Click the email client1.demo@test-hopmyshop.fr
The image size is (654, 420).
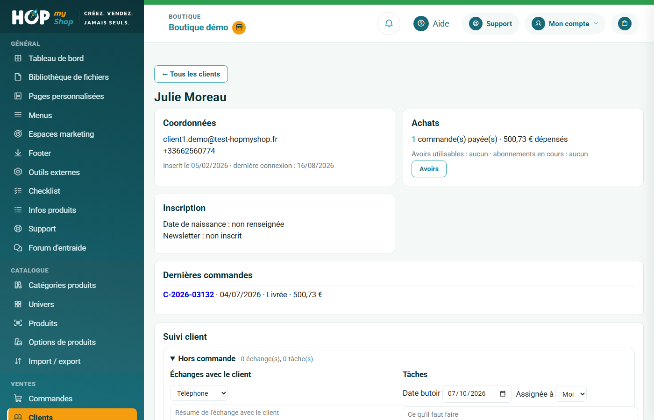point(220,139)
